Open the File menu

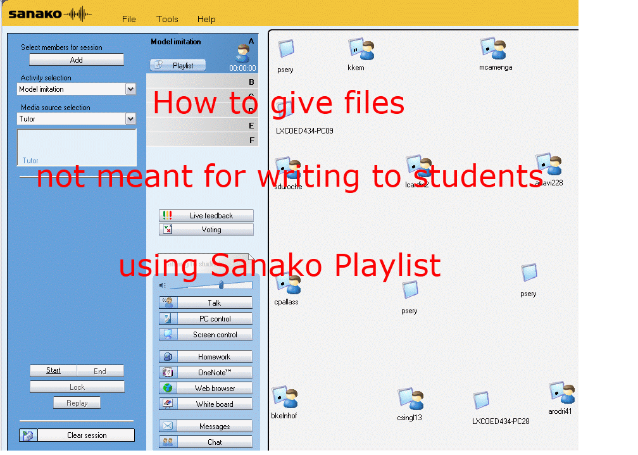[129, 19]
